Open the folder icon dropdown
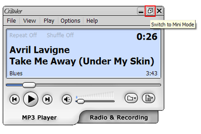The height and width of the screenshot is (134, 201). pos(131,98)
